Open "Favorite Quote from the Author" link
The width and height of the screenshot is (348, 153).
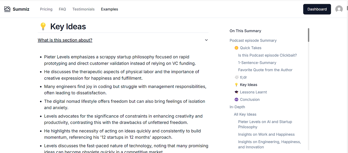265,70
